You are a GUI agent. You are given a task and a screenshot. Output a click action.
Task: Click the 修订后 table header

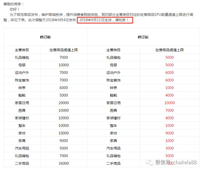tap(143, 37)
